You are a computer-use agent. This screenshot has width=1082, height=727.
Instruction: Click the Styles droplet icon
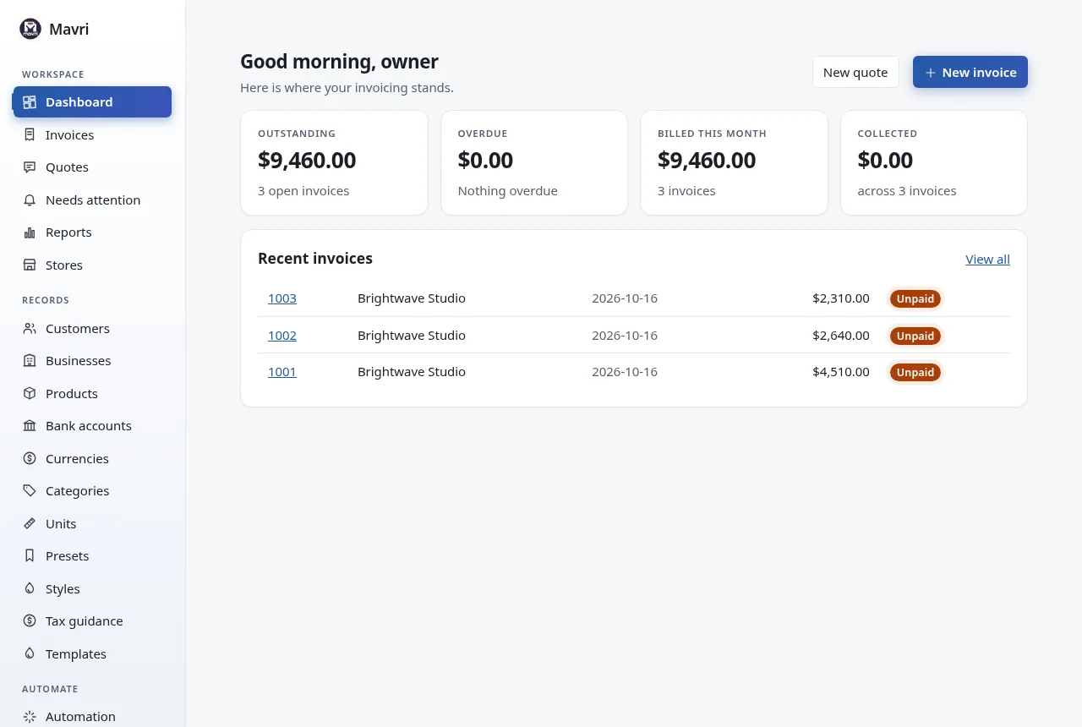30,589
